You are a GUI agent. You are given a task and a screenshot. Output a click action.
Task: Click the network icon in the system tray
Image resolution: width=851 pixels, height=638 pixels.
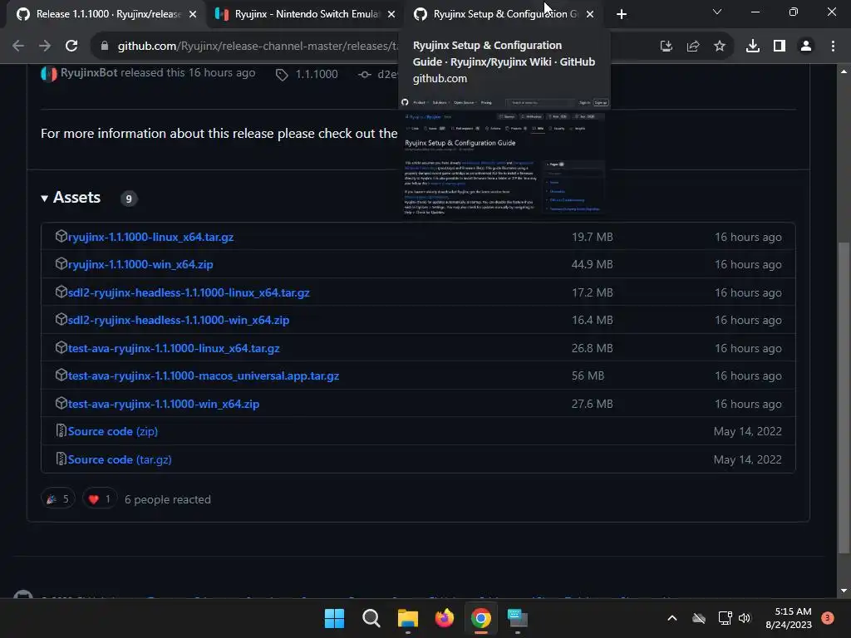pos(725,618)
